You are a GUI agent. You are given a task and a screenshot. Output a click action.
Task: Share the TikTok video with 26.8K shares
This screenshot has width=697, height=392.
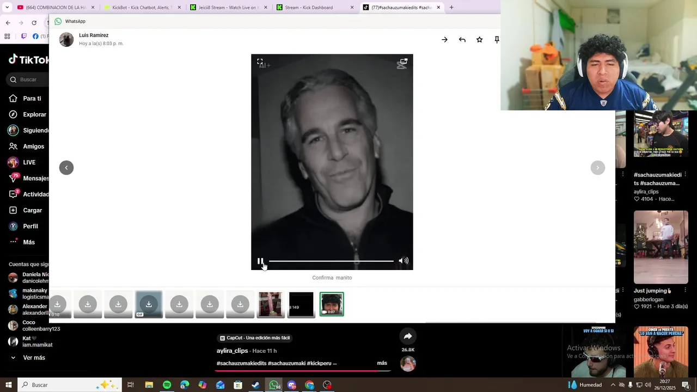tap(408, 336)
